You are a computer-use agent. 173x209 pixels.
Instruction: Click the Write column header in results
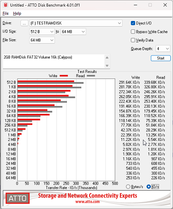pos(136,77)
